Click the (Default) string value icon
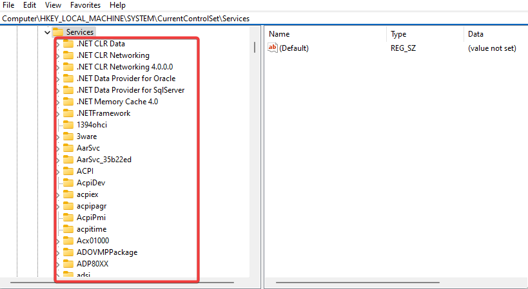The image size is (528, 289). [x=273, y=48]
